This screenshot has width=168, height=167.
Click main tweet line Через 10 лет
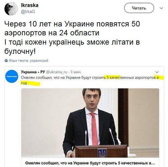click(x=72, y=24)
